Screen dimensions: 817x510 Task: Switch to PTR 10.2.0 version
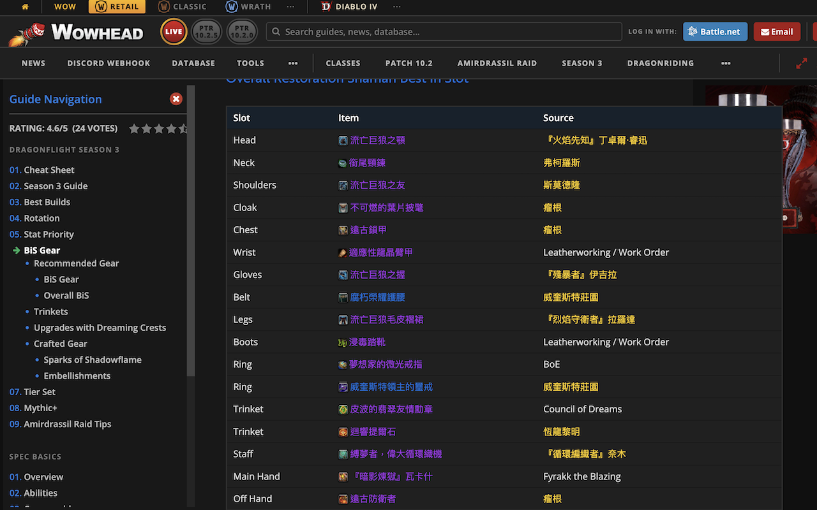click(242, 32)
